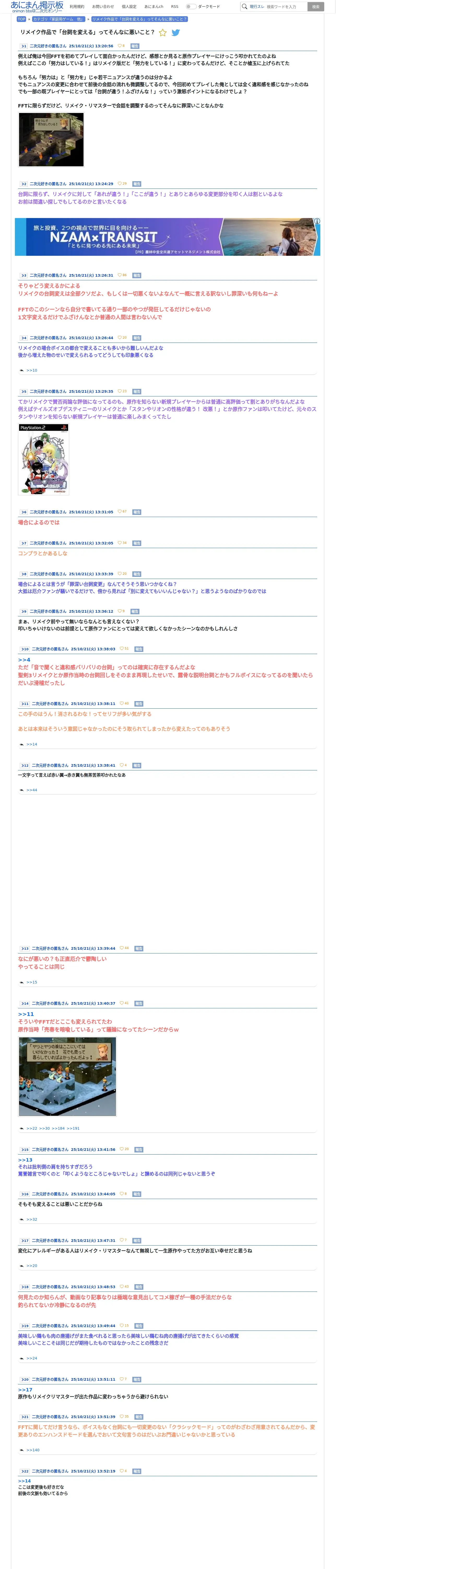The width and height of the screenshot is (473, 1569).
Task: Click the search keyword input field
Action: [286, 7]
